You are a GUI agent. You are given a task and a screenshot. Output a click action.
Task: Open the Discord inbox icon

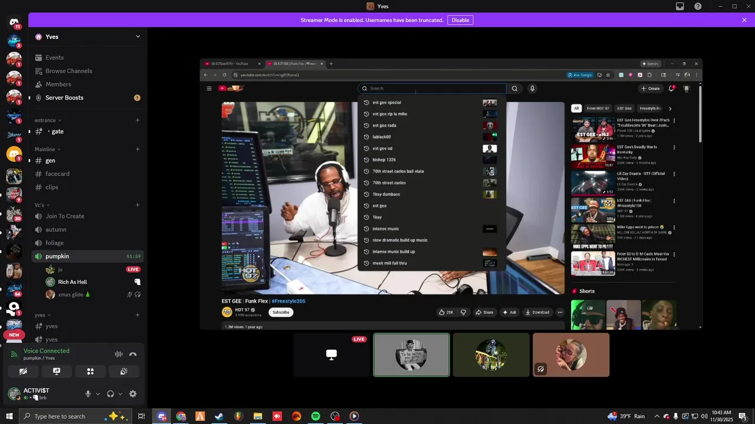[680, 6]
